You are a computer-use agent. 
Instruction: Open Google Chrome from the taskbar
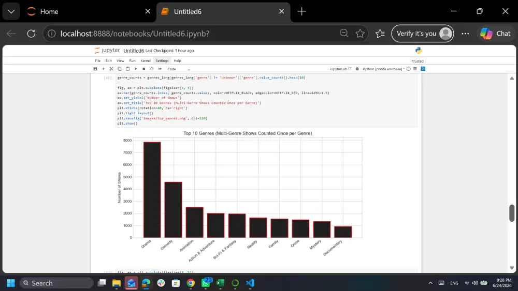[191, 283]
